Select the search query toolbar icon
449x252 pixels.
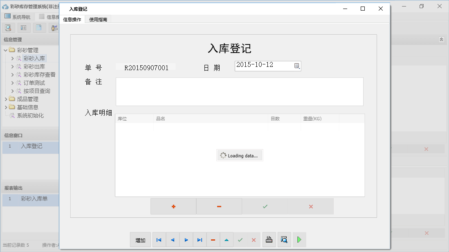click(8, 27)
